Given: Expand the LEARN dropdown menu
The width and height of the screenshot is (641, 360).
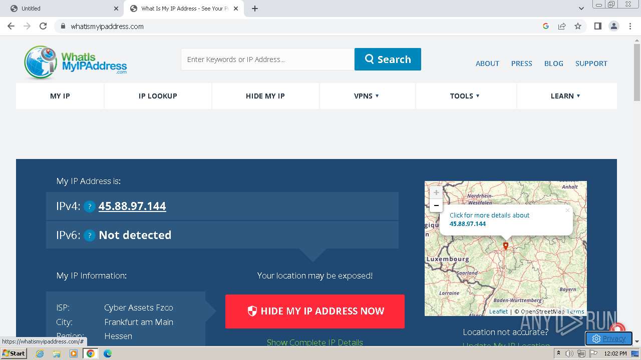Looking at the screenshot, I should 566,96.
